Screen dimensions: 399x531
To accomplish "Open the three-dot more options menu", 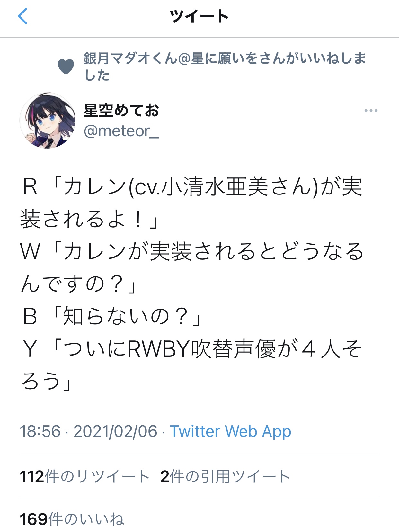I will pos(371,111).
